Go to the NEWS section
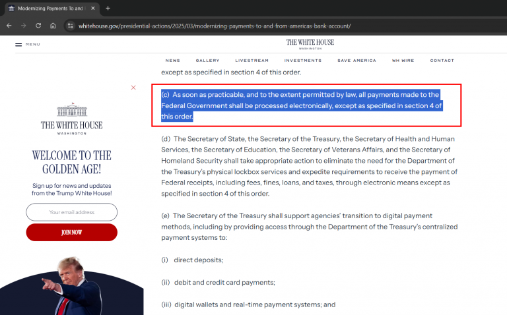 pos(173,61)
